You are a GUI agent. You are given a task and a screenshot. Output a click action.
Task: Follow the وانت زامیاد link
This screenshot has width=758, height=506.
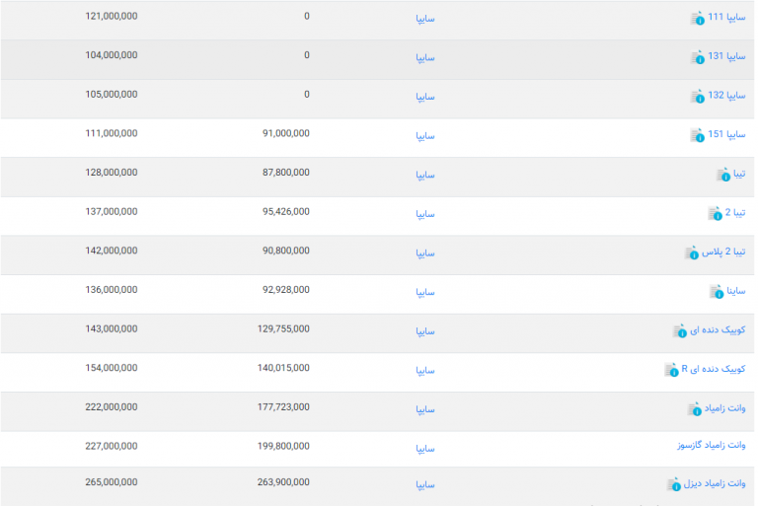tap(725, 408)
